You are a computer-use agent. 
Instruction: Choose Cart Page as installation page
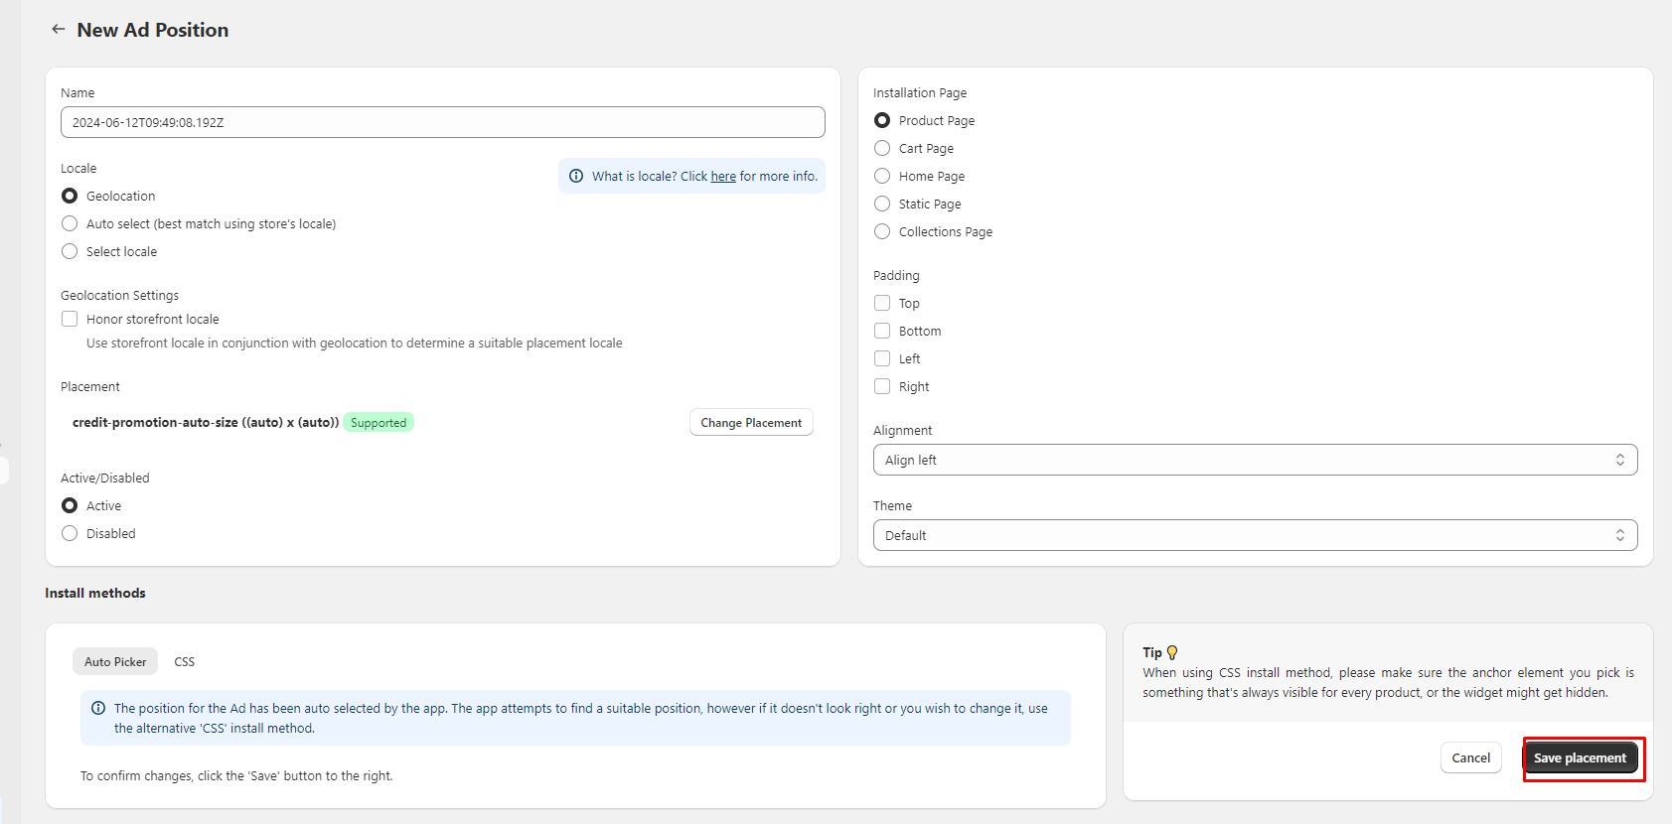coord(882,148)
